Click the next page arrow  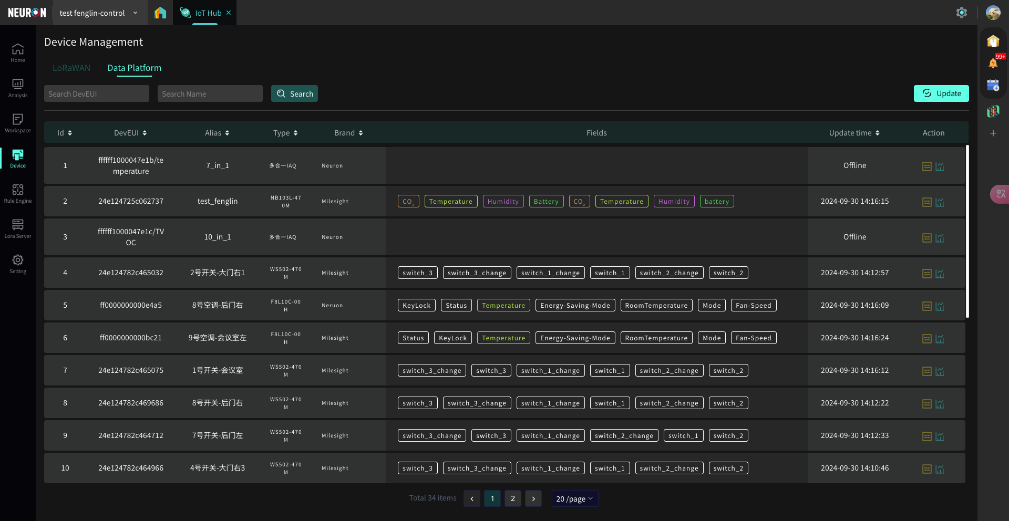[x=533, y=498]
